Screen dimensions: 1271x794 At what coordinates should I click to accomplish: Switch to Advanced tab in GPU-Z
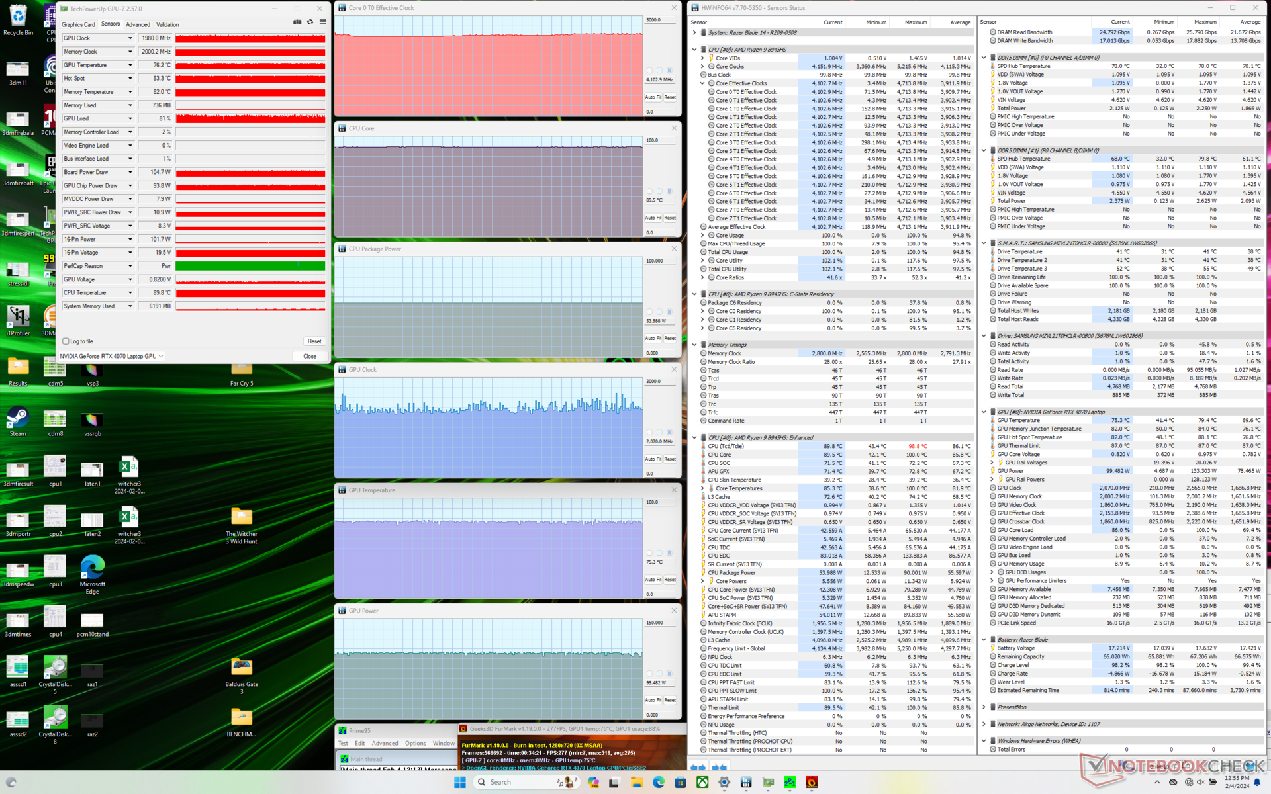138,24
